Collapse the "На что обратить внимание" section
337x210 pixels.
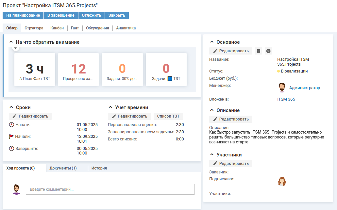click(11, 42)
